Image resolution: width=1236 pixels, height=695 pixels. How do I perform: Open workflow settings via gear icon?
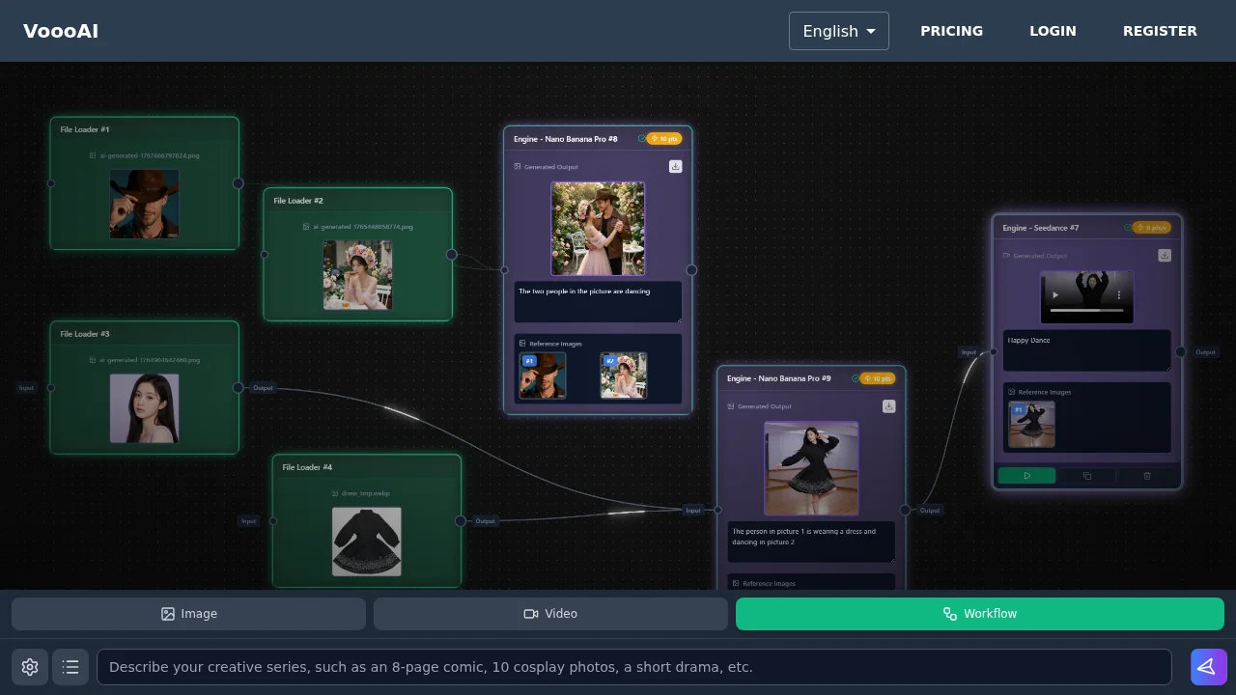29,667
